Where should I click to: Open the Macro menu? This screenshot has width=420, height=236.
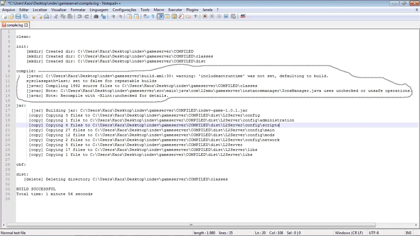159,10
